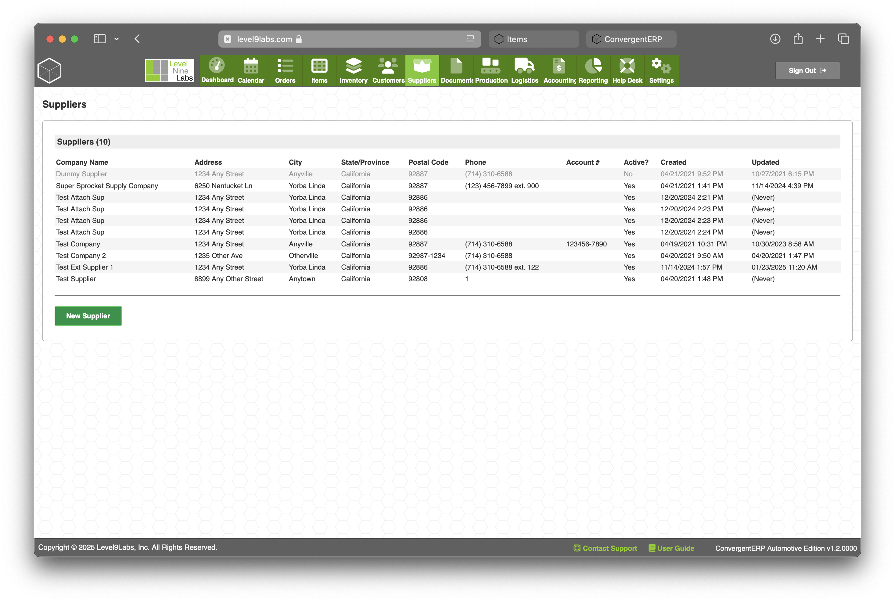Click the ConvergentERP cube logo

tap(49, 71)
